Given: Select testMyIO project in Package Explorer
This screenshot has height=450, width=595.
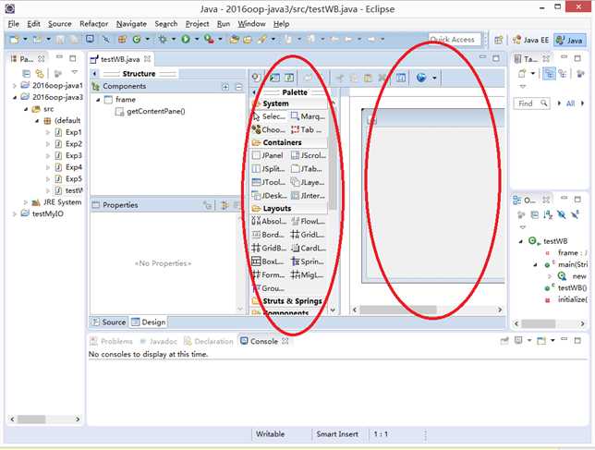Looking at the screenshot, I should [x=42, y=214].
